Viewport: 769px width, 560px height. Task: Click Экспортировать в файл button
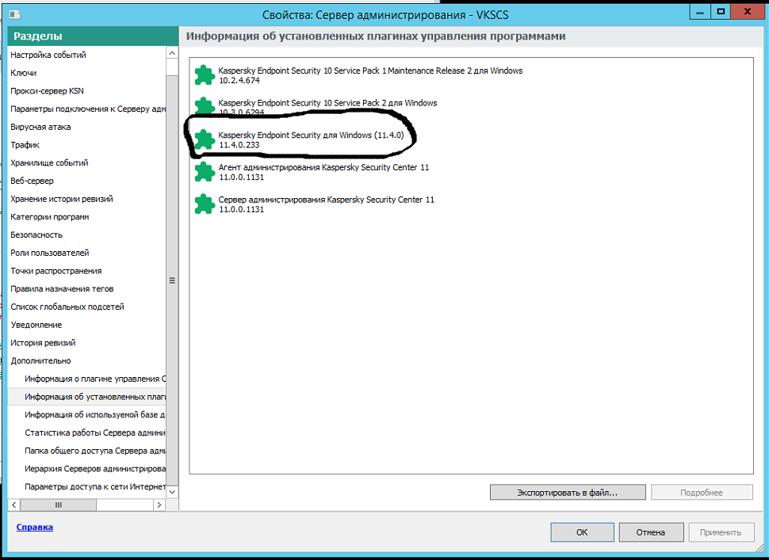[x=568, y=493]
